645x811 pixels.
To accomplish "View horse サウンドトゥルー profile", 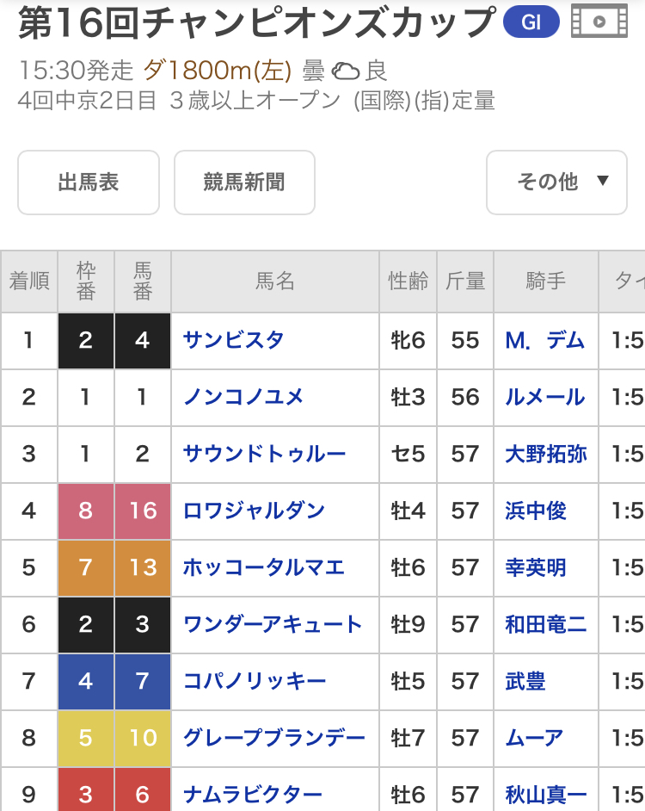I will click(264, 454).
